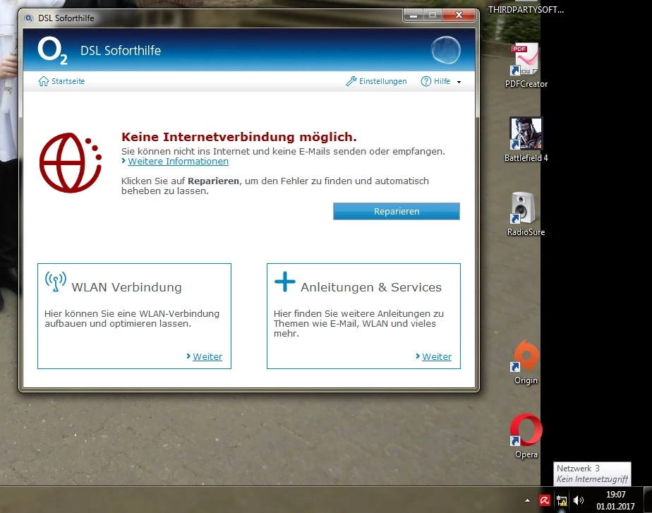Click Weiter in Anleitungen & Services box

coord(437,356)
